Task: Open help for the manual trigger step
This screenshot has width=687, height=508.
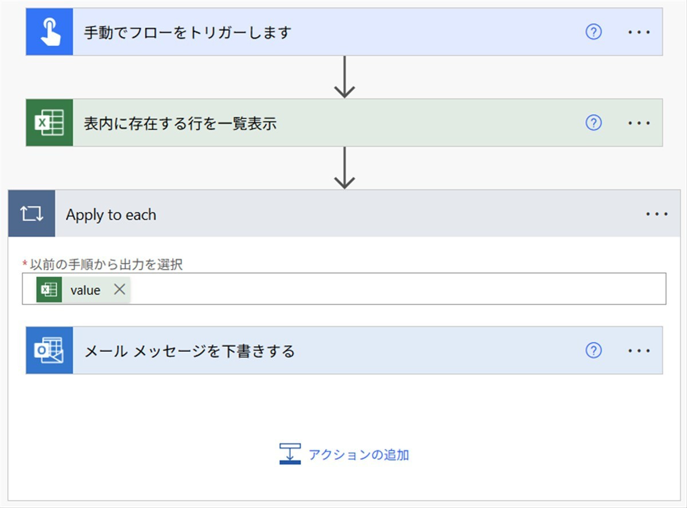Action: [594, 32]
